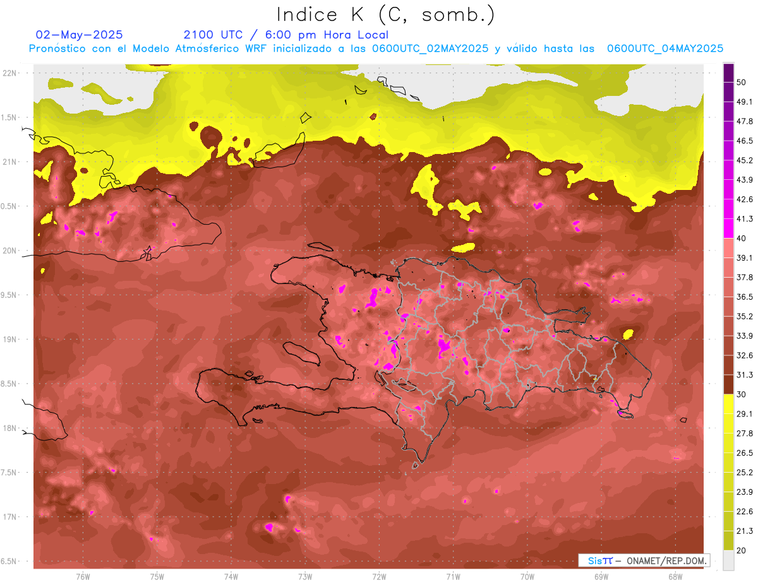The height and width of the screenshot is (585, 758).
Task: Click the '46.5' value on the color scale
Action: coord(745,141)
